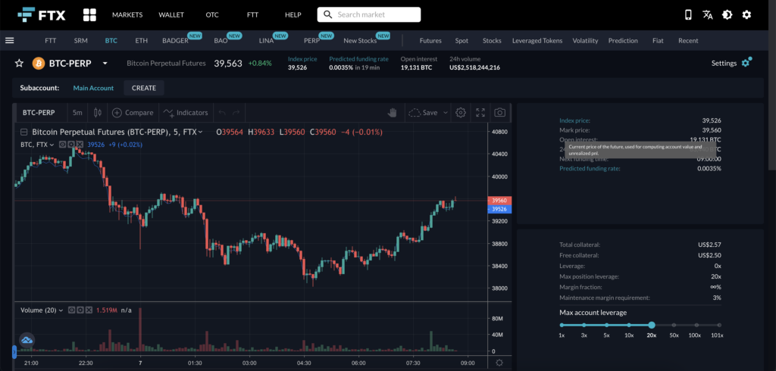Expand the BTC, FTX legend chevron

coord(52,145)
